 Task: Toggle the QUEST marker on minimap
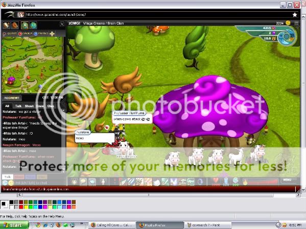click(10, 34)
